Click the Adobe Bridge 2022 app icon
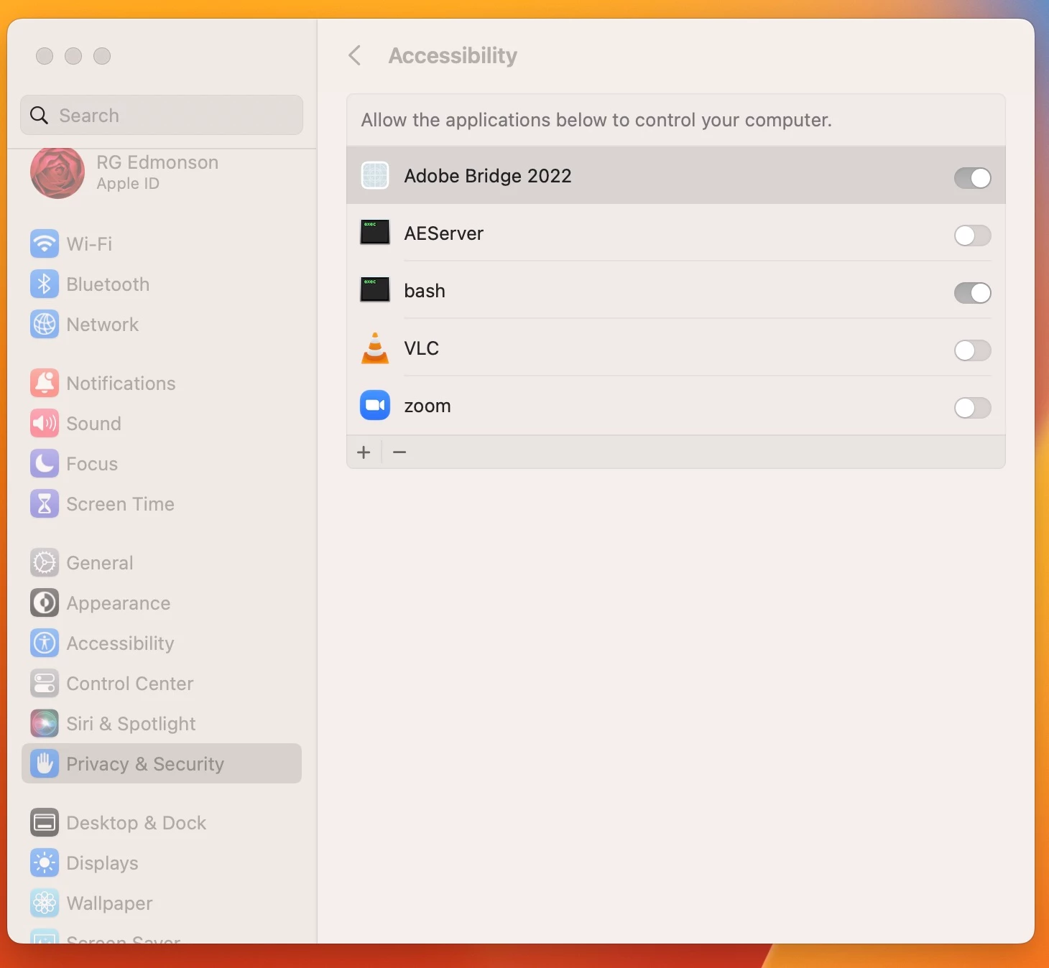Viewport: 1049px width, 968px height. pyautogui.click(x=375, y=175)
